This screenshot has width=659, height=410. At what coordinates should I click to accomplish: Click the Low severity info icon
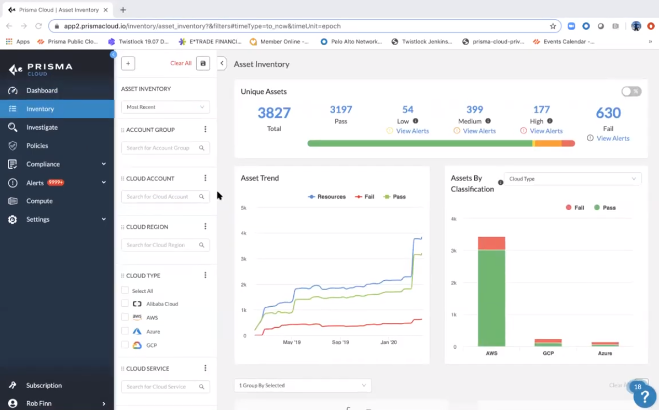tap(415, 121)
